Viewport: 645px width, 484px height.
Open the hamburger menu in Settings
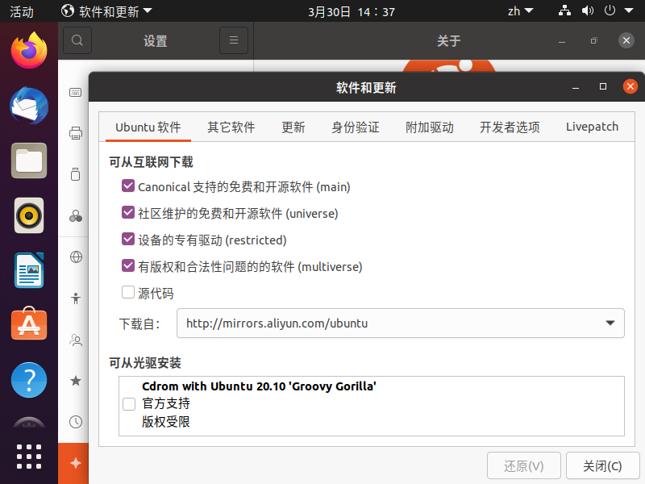pos(234,40)
